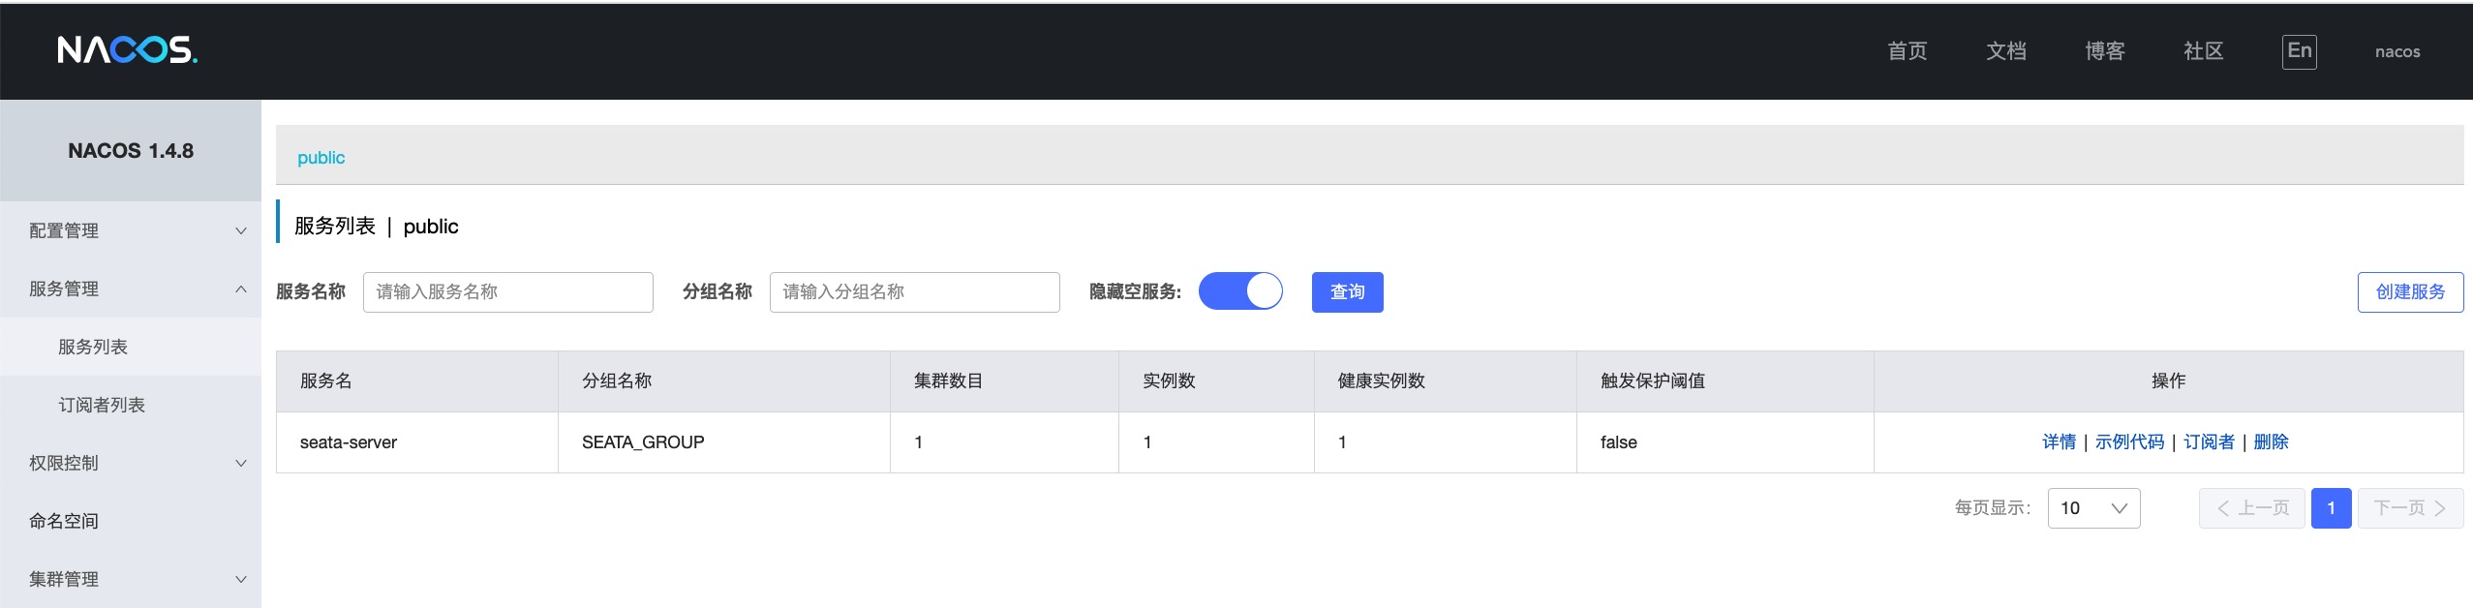Open 社区 in the top navigation
Screen dimensions: 2473x608
click(2203, 51)
